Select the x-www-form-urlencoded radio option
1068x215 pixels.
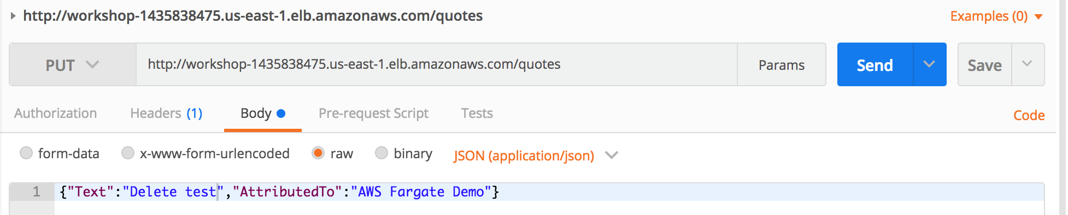pos(128,153)
